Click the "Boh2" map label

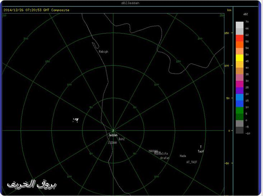(x=122, y=139)
